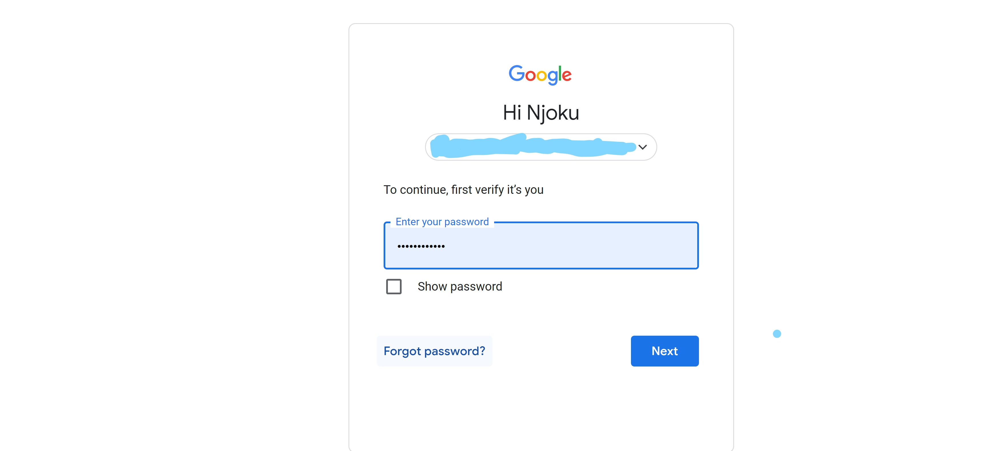Screen dimensions: 1002x451
Task: Click the Next button
Action: tap(664, 351)
